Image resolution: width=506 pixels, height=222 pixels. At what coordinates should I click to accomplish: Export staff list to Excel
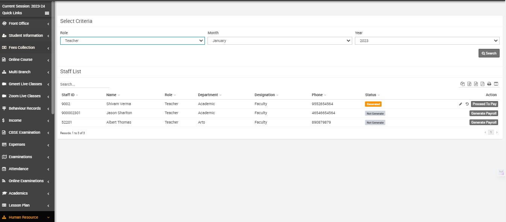click(x=469, y=84)
